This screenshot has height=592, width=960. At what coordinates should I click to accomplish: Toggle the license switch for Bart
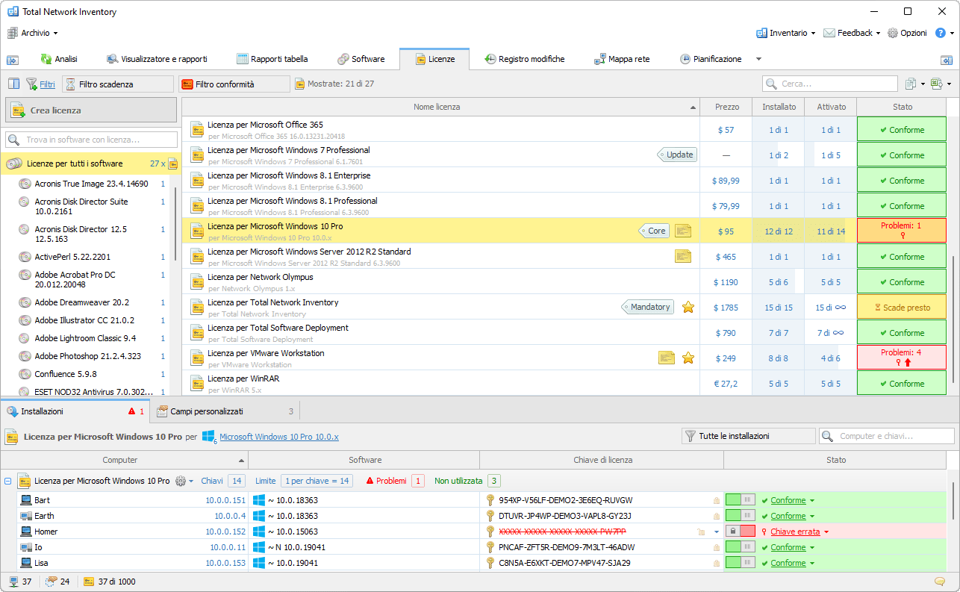[x=740, y=500]
